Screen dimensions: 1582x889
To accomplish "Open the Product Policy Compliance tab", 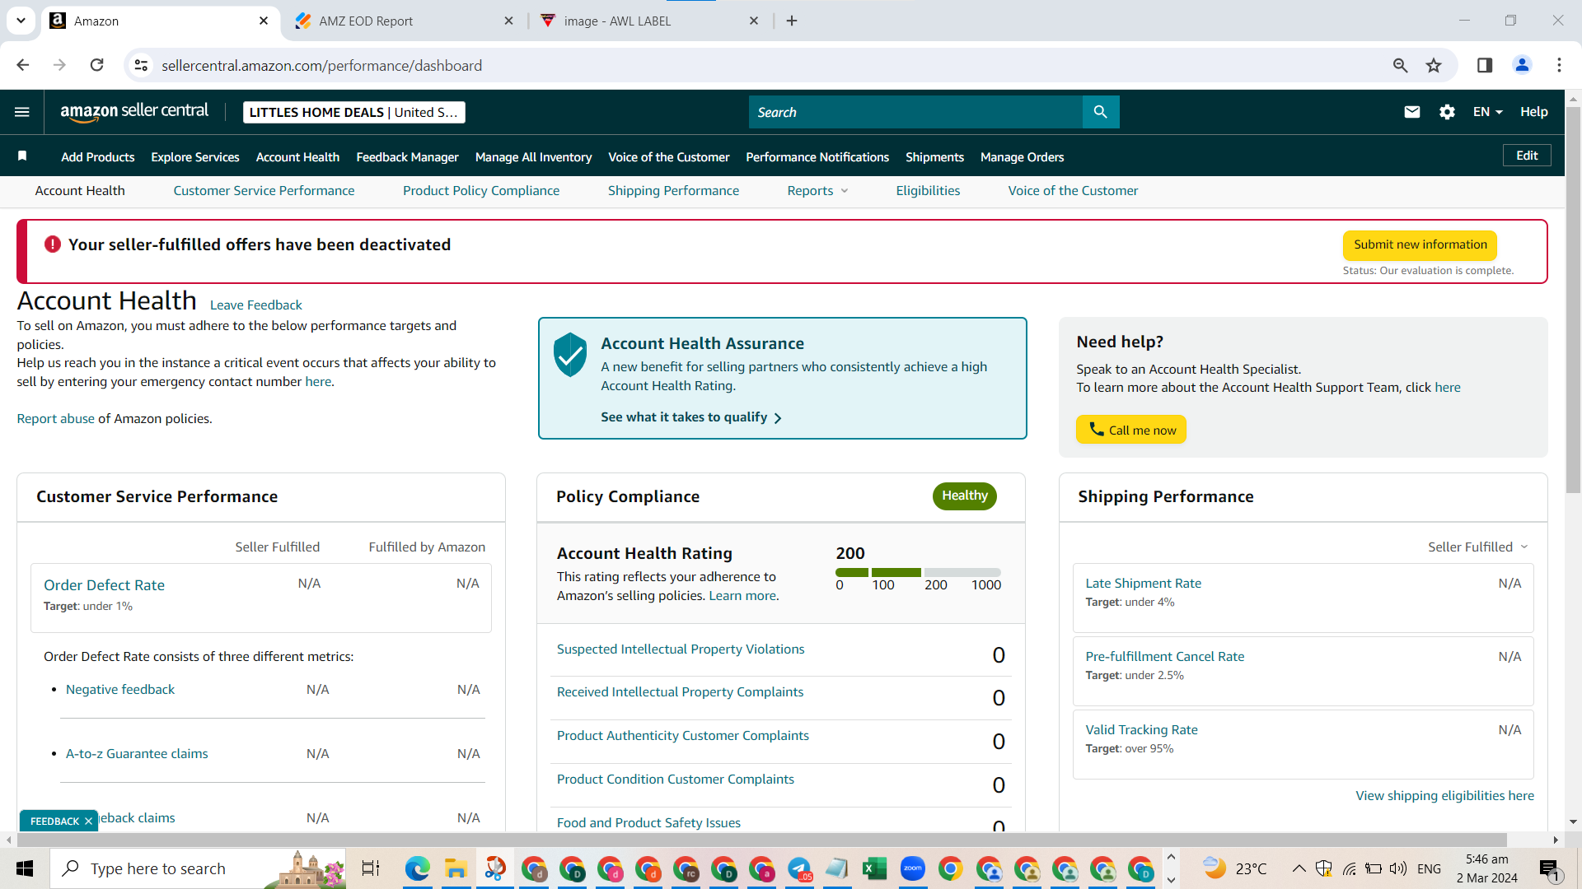I will pos(481,190).
